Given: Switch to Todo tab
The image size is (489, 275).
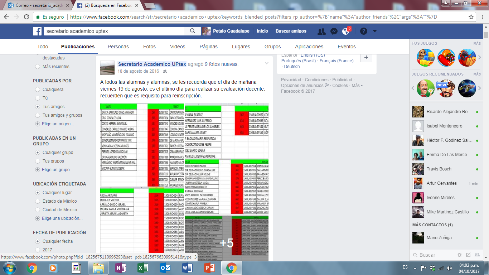Looking at the screenshot, I should tap(43, 47).
